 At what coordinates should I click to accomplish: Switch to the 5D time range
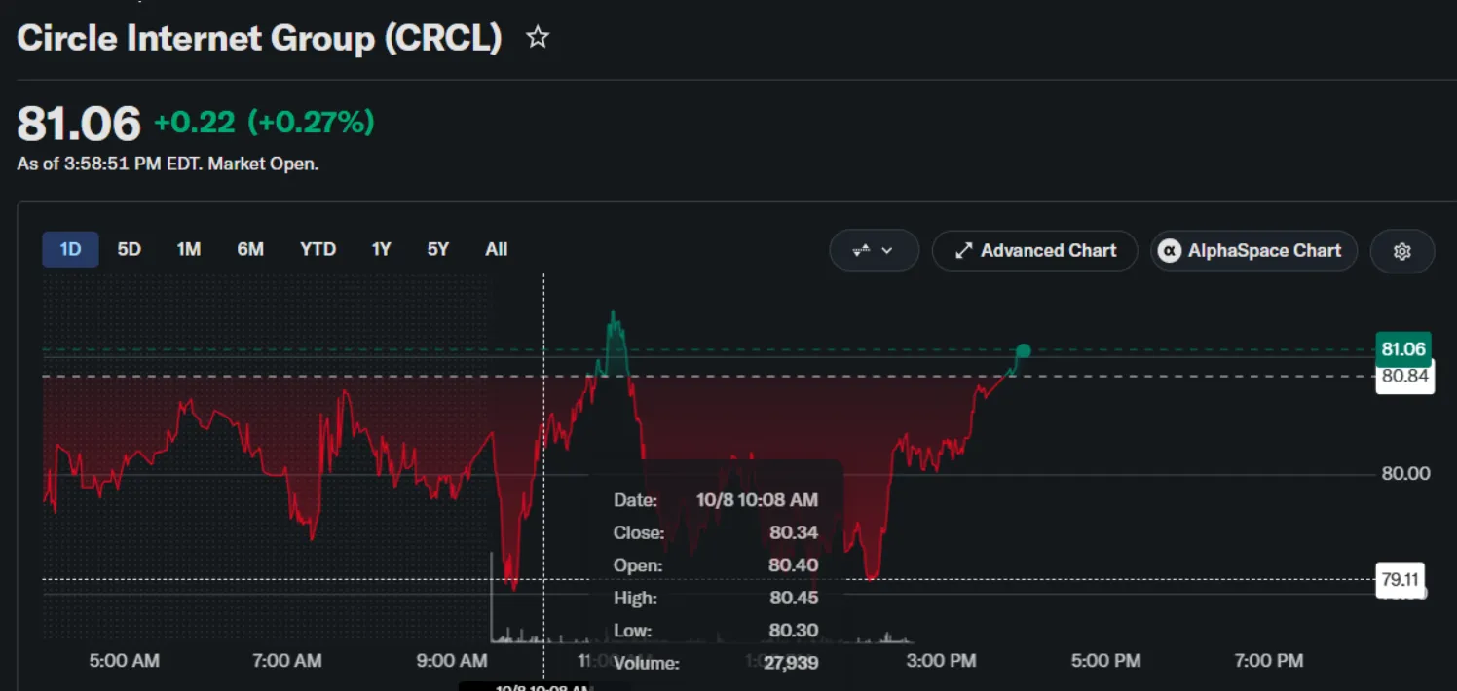pos(130,250)
